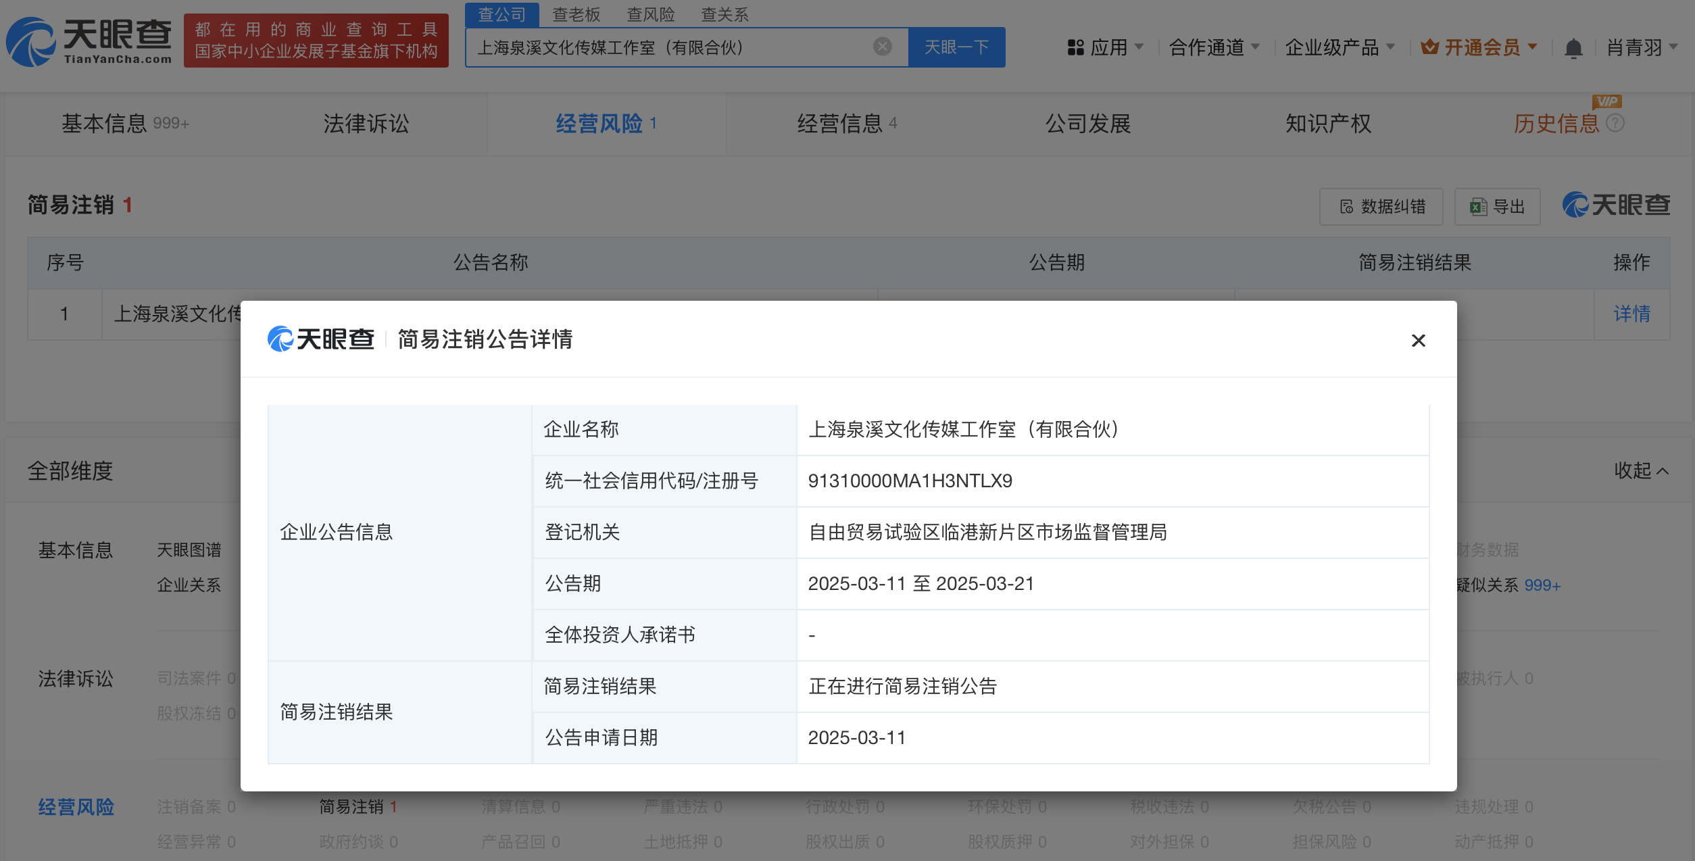The height and width of the screenshot is (861, 1695).
Task: Switch to 查老板 search tab
Action: tap(576, 14)
